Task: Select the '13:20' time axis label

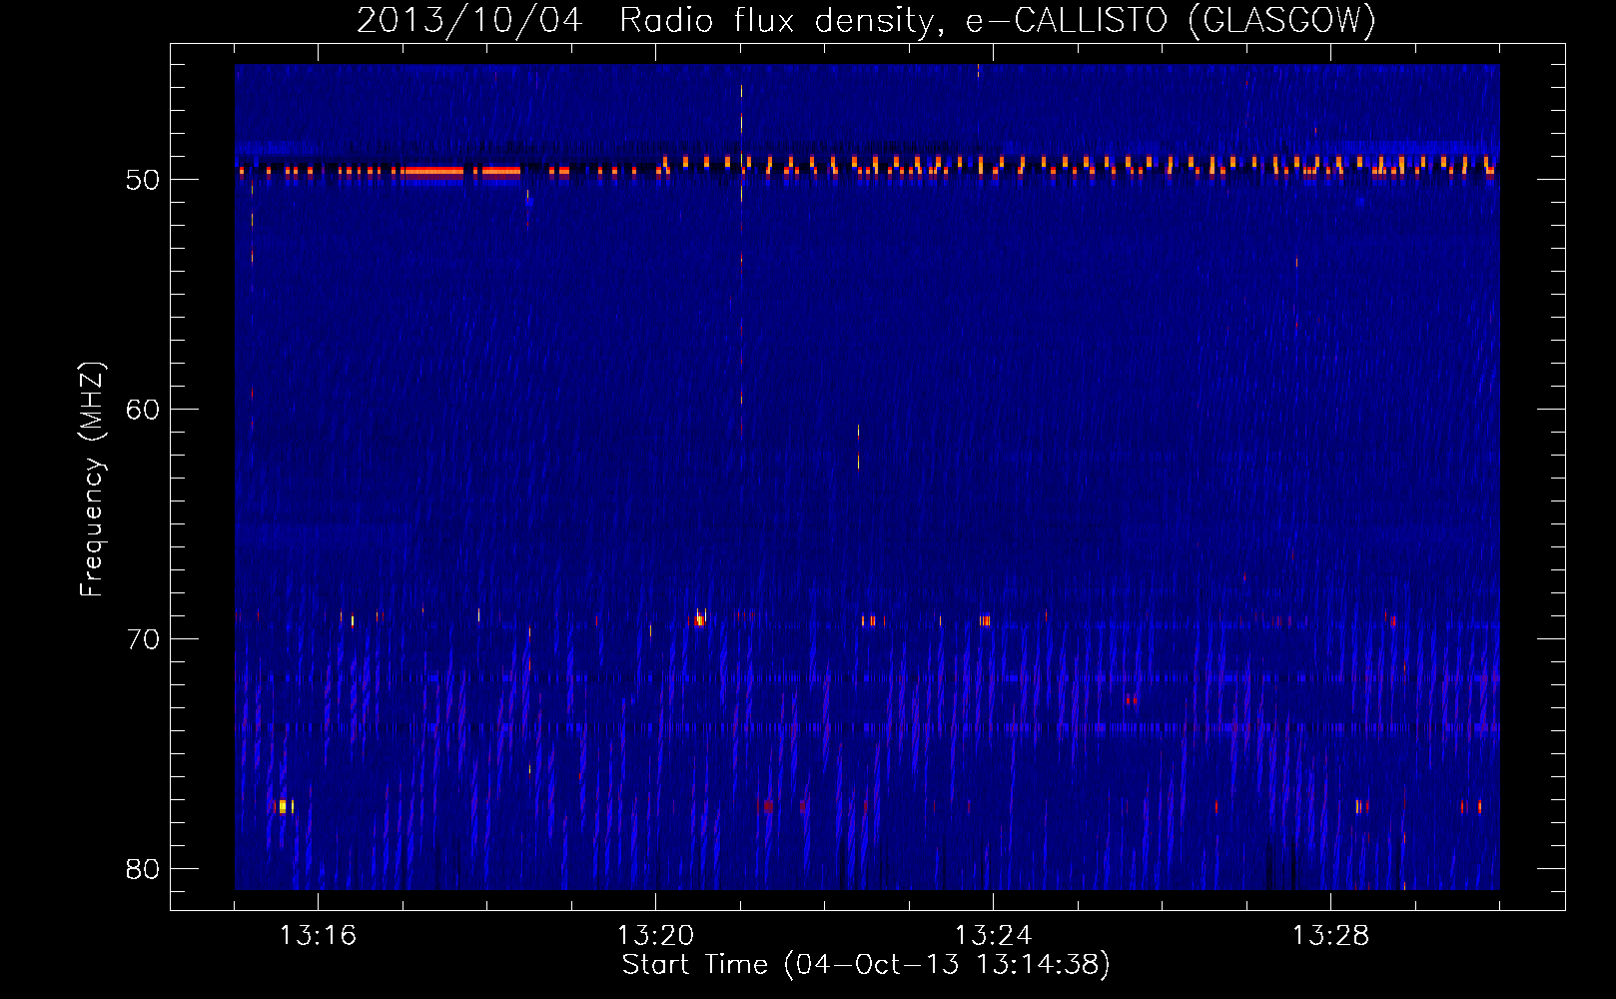Action: 655,936
